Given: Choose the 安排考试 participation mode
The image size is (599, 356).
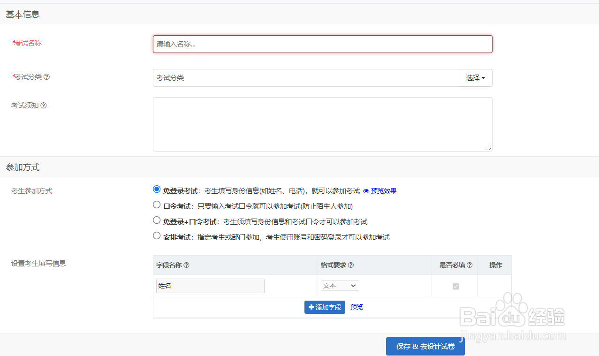Looking at the screenshot, I should (x=157, y=235).
